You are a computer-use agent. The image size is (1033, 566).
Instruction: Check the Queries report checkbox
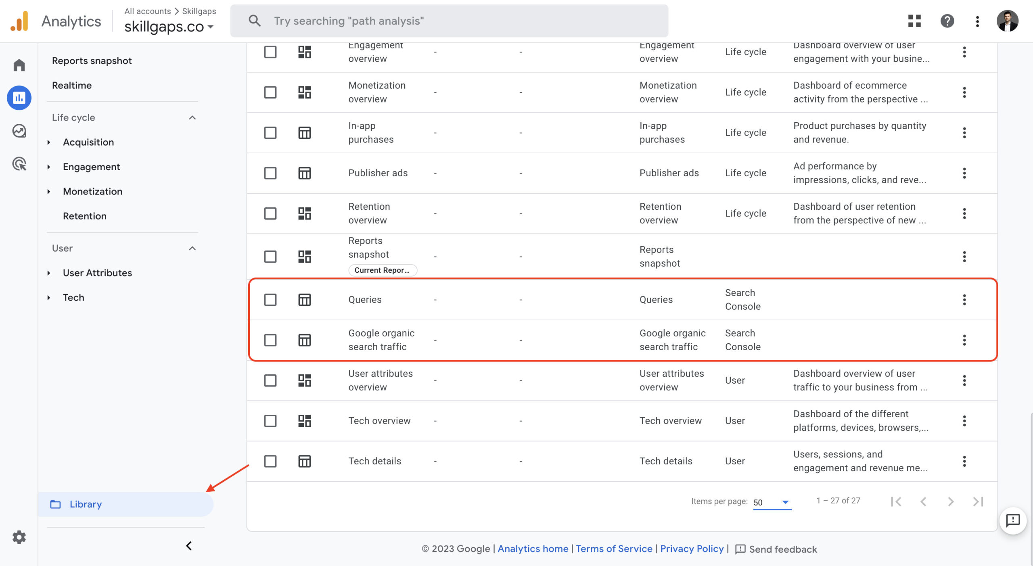[x=270, y=300]
